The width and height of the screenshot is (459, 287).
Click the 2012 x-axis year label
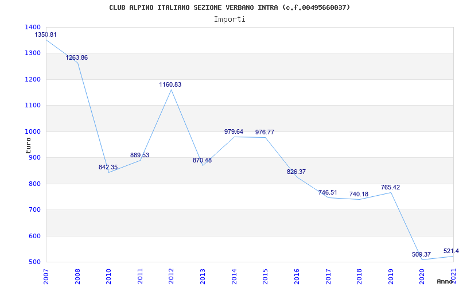tap(171, 276)
